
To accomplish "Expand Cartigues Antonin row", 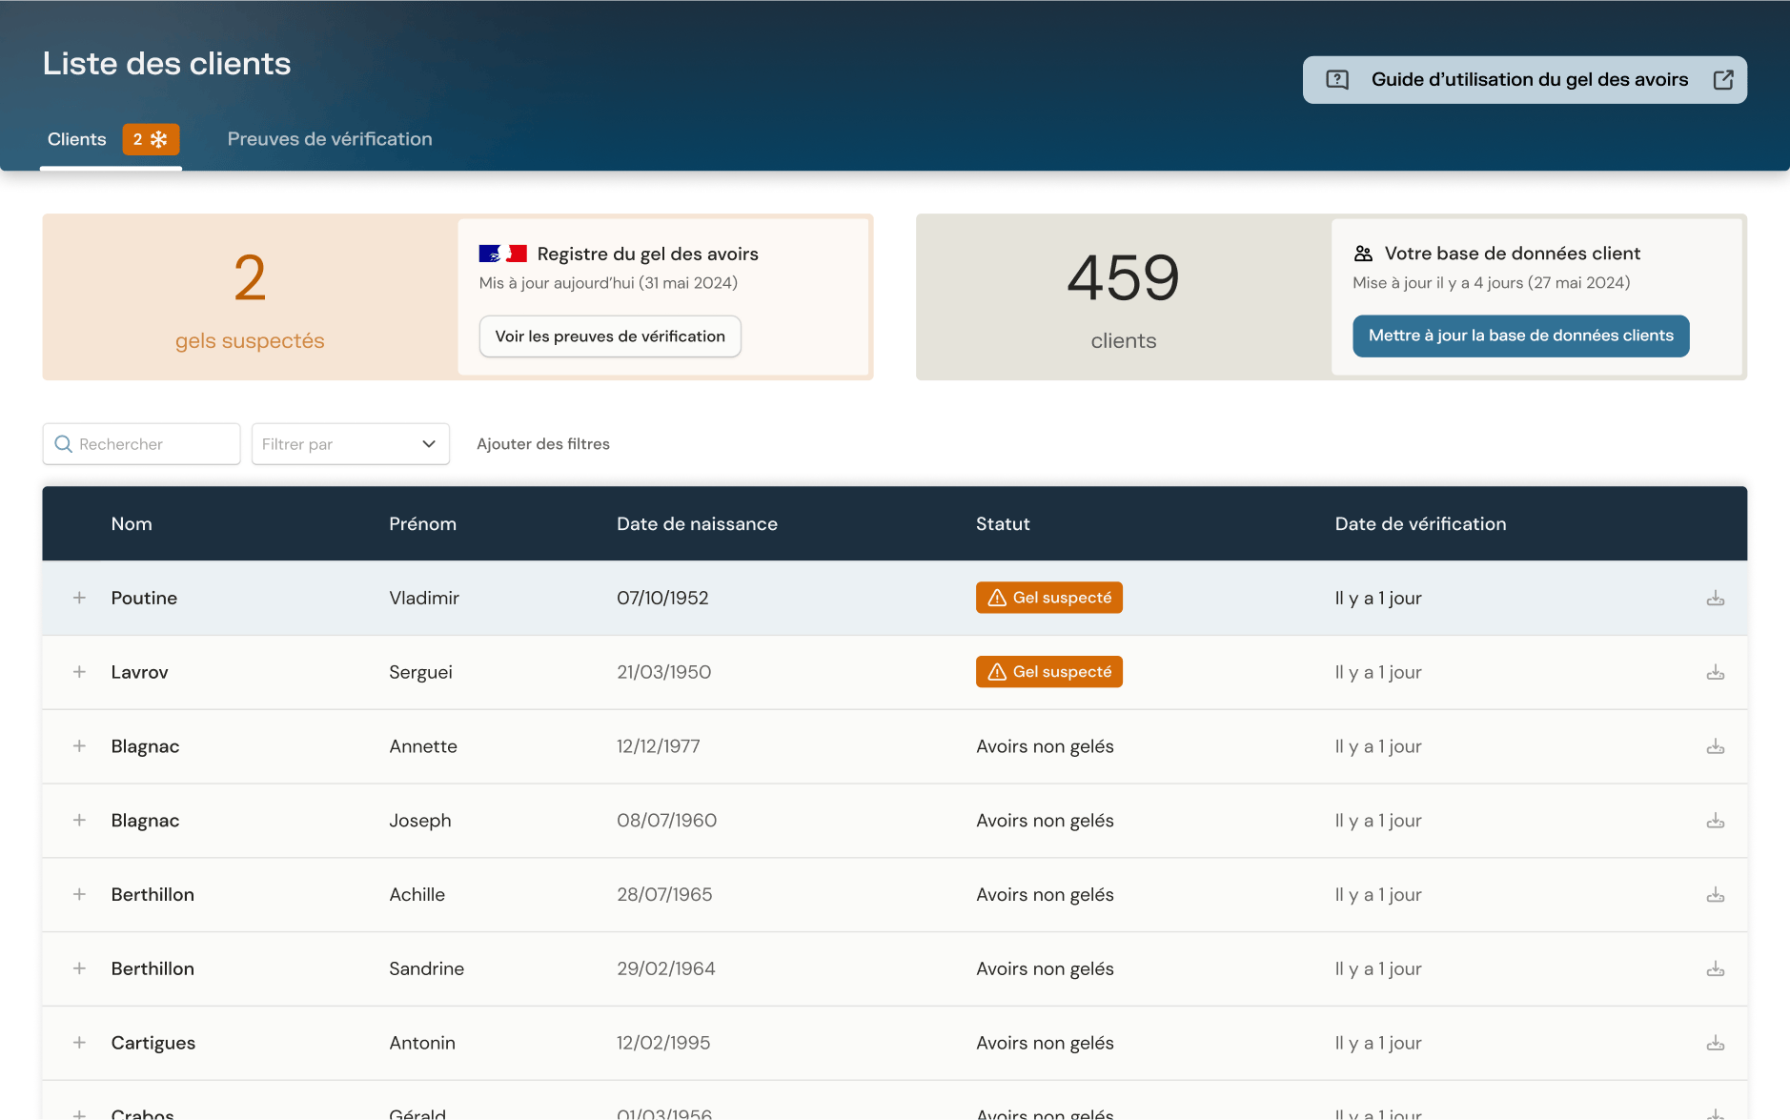I will (79, 1043).
